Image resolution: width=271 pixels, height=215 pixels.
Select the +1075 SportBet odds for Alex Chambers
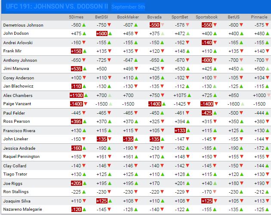[x=180, y=95]
